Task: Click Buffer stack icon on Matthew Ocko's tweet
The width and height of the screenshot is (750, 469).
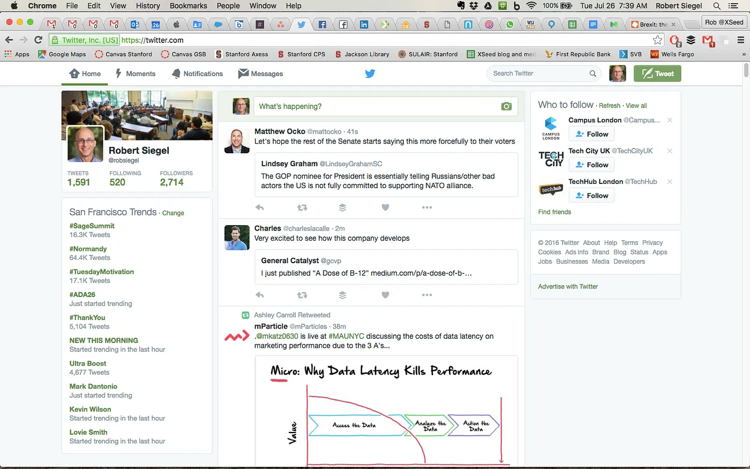Action: pos(342,207)
